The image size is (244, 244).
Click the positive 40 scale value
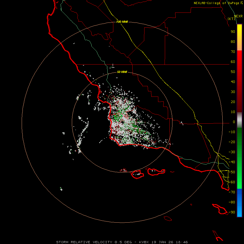[233, 82]
